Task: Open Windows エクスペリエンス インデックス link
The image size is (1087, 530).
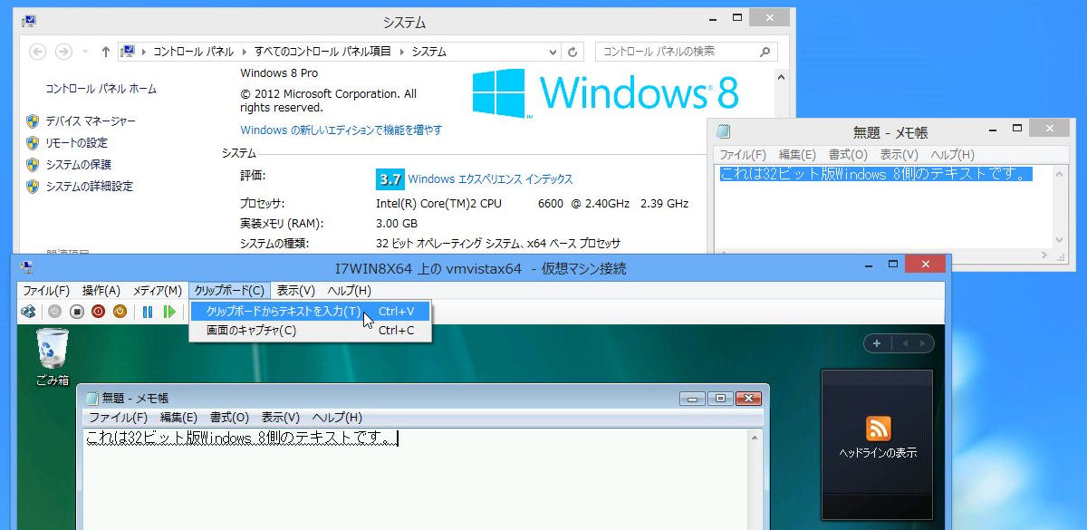Action: click(490, 179)
